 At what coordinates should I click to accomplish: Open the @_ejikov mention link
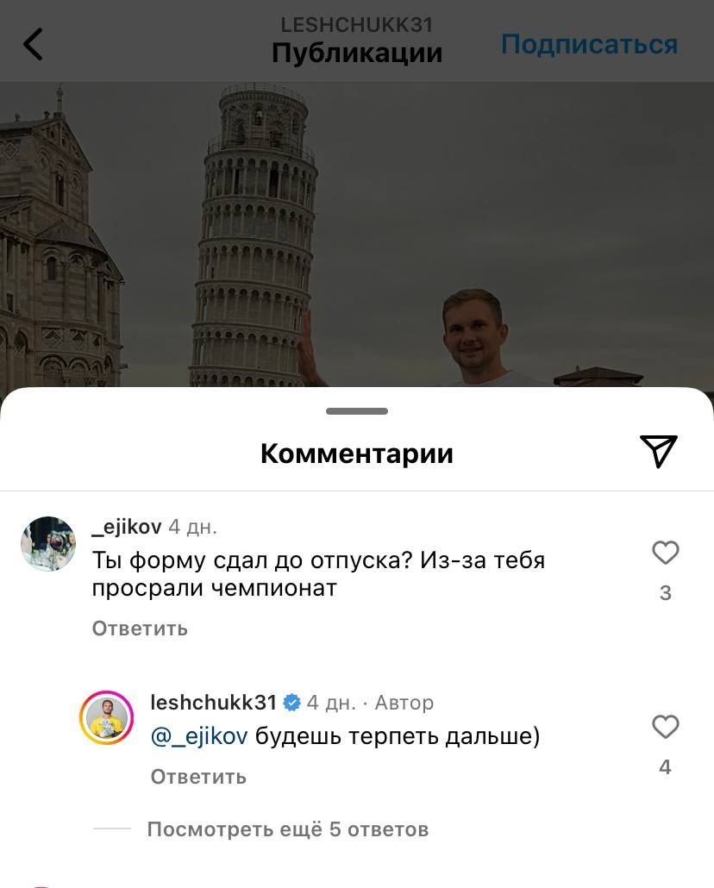click(x=199, y=736)
